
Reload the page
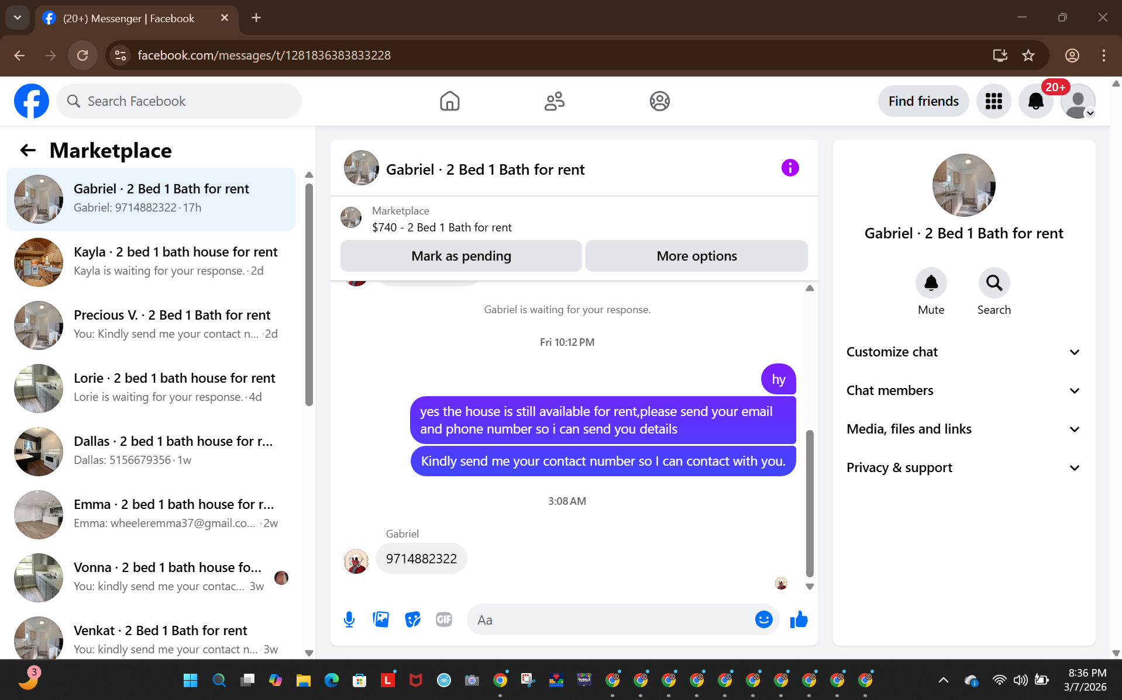(x=82, y=56)
